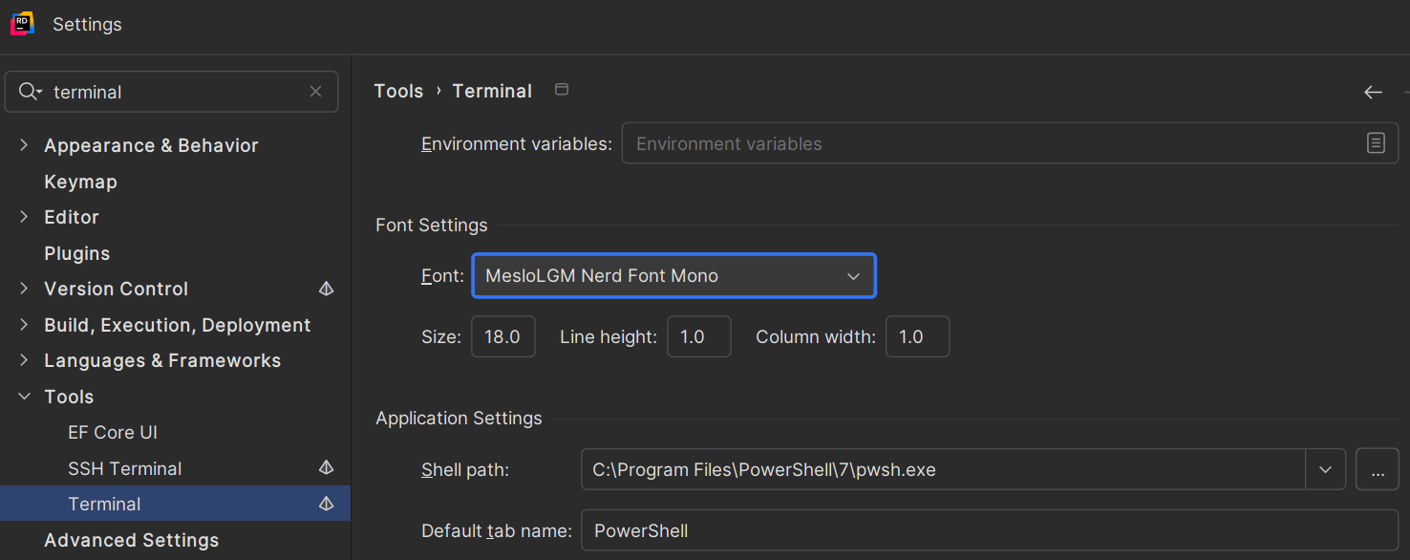
Task: Click the search magnifier history icon
Action: coord(31,92)
